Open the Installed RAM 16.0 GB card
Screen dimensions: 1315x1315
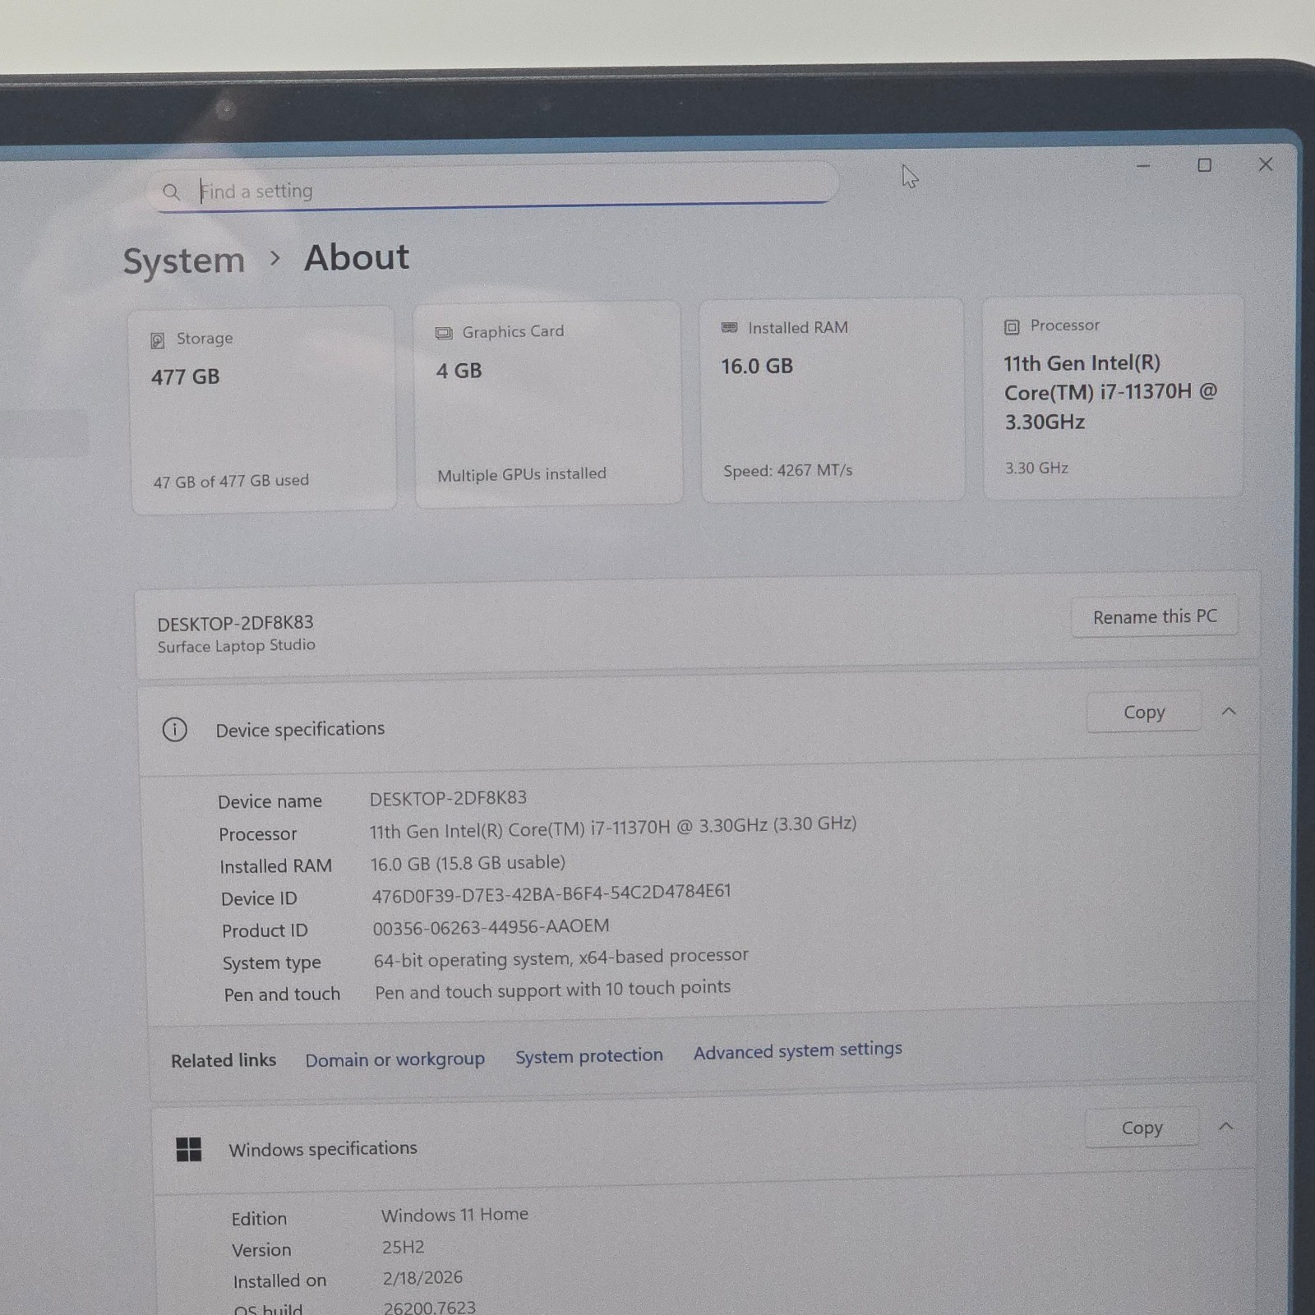pyautogui.click(x=832, y=399)
